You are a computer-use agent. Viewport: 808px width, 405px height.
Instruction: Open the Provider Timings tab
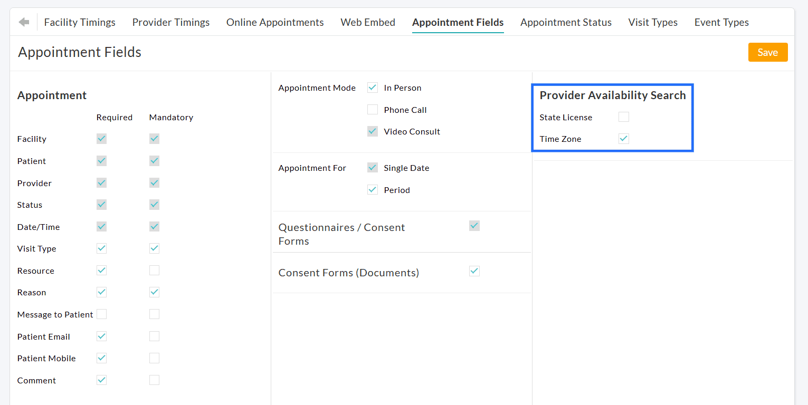[x=171, y=22]
